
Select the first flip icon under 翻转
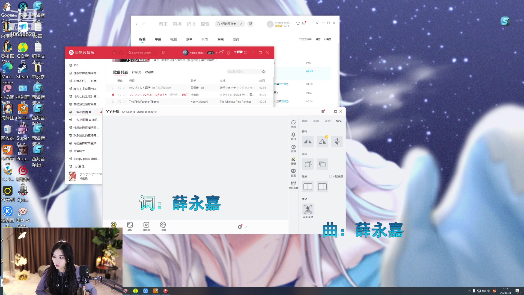(308, 141)
